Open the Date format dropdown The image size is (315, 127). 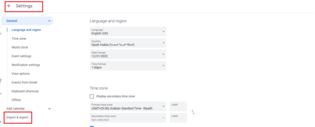(x=128, y=54)
